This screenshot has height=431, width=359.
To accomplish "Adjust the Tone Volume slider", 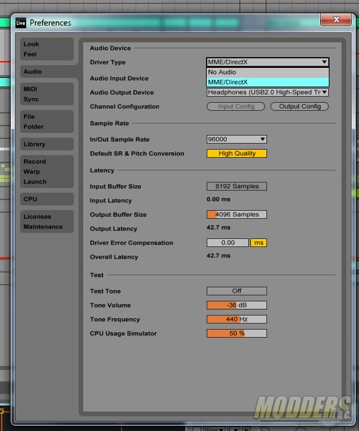I will [x=236, y=305].
